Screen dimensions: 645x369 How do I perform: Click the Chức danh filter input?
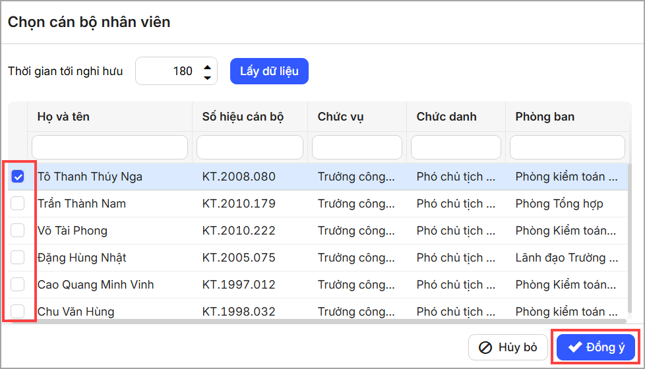pos(456,147)
